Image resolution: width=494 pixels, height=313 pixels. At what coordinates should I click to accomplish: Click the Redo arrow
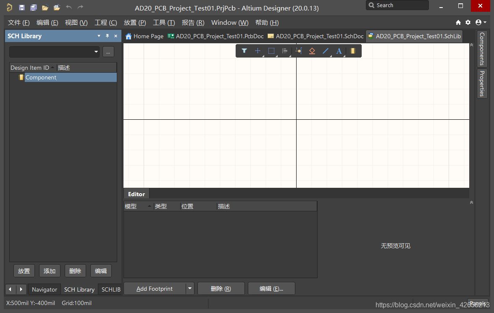coord(80,7)
